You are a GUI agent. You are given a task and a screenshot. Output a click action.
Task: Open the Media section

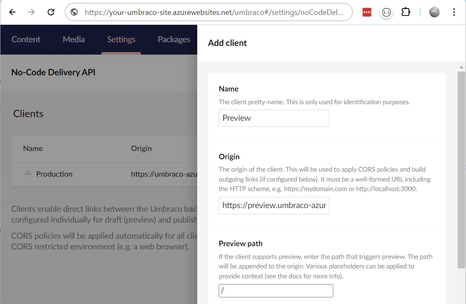[x=74, y=39]
